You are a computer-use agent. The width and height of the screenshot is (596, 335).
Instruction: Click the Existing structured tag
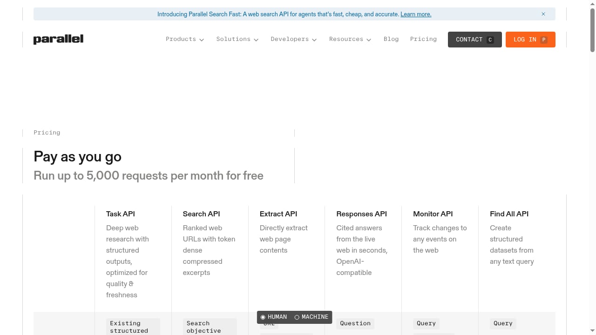(133, 327)
